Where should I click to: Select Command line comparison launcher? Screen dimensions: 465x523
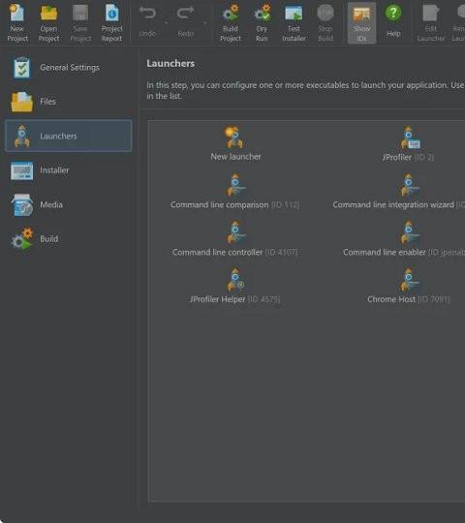[234, 191]
